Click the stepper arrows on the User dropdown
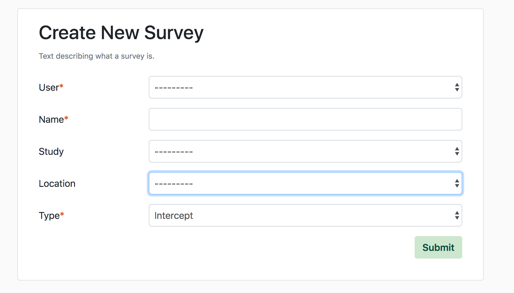The width and height of the screenshot is (514, 293). point(457,87)
